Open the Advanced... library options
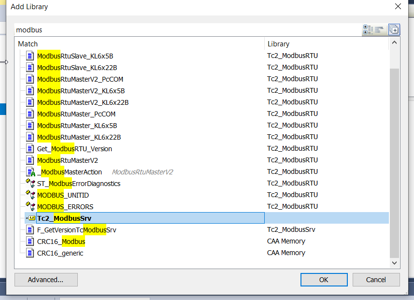 click(x=46, y=280)
